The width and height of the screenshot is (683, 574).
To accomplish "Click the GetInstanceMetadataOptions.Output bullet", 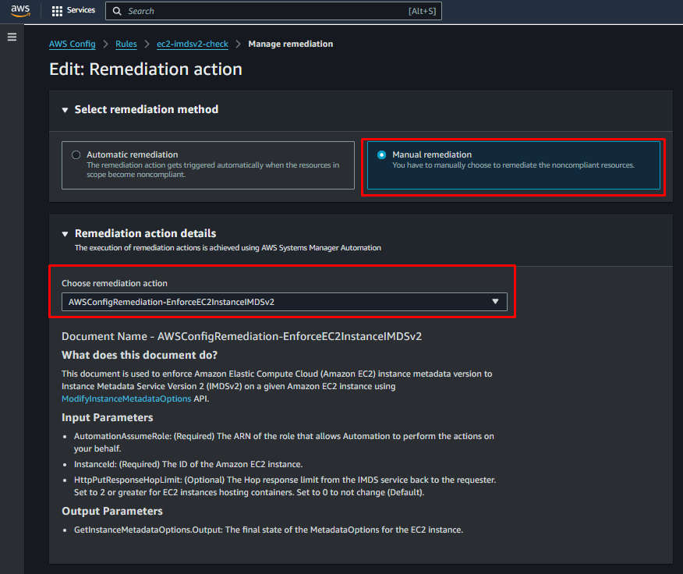I will [268, 530].
